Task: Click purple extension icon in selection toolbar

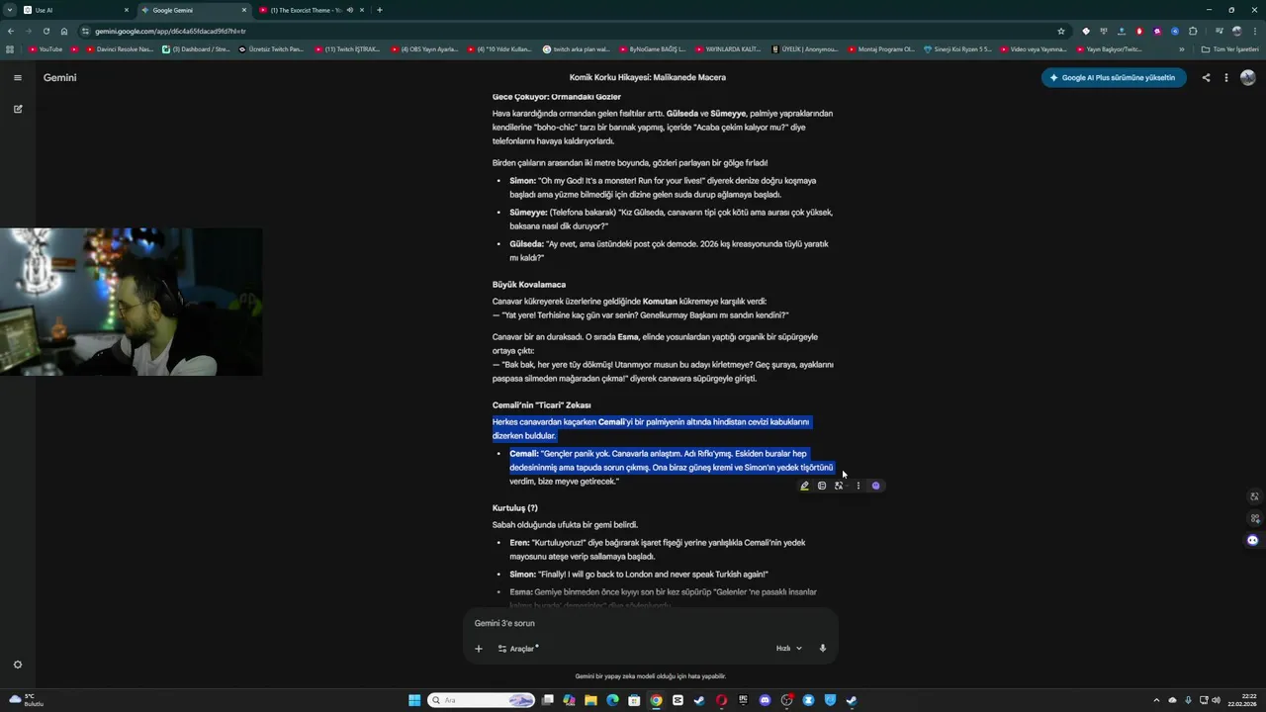Action: pos(875,486)
